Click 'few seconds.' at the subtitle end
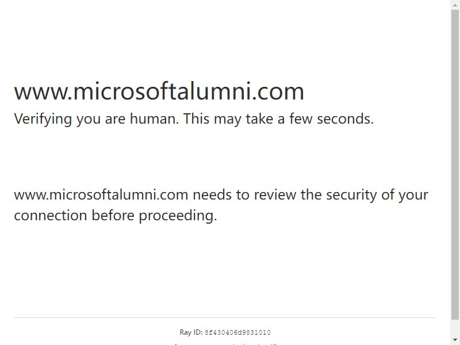The image size is (460, 345). pos(332,119)
